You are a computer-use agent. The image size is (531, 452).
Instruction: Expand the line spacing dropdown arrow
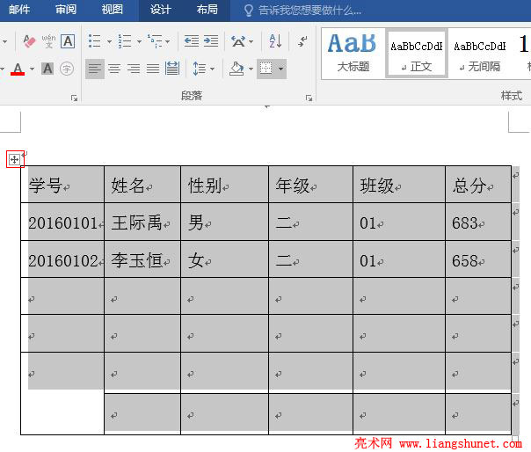(x=213, y=69)
